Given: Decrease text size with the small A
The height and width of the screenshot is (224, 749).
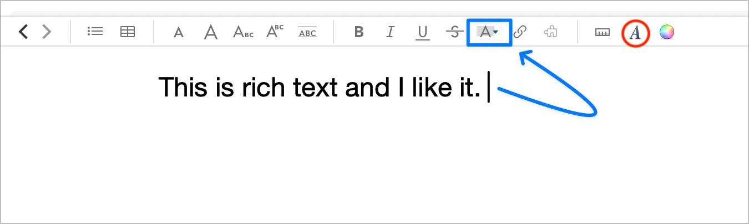Looking at the screenshot, I should tap(178, 33).
